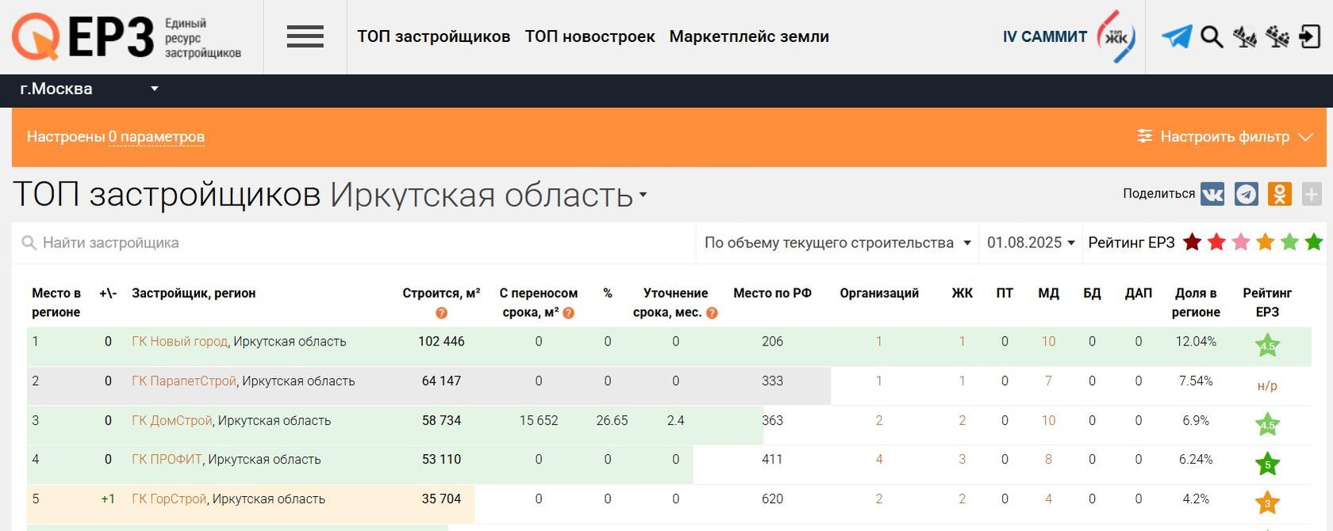Click the orange rating star of ГК ГорСтрой
The height and width of the screenshot is (531, 1333).
[1267, 502]
